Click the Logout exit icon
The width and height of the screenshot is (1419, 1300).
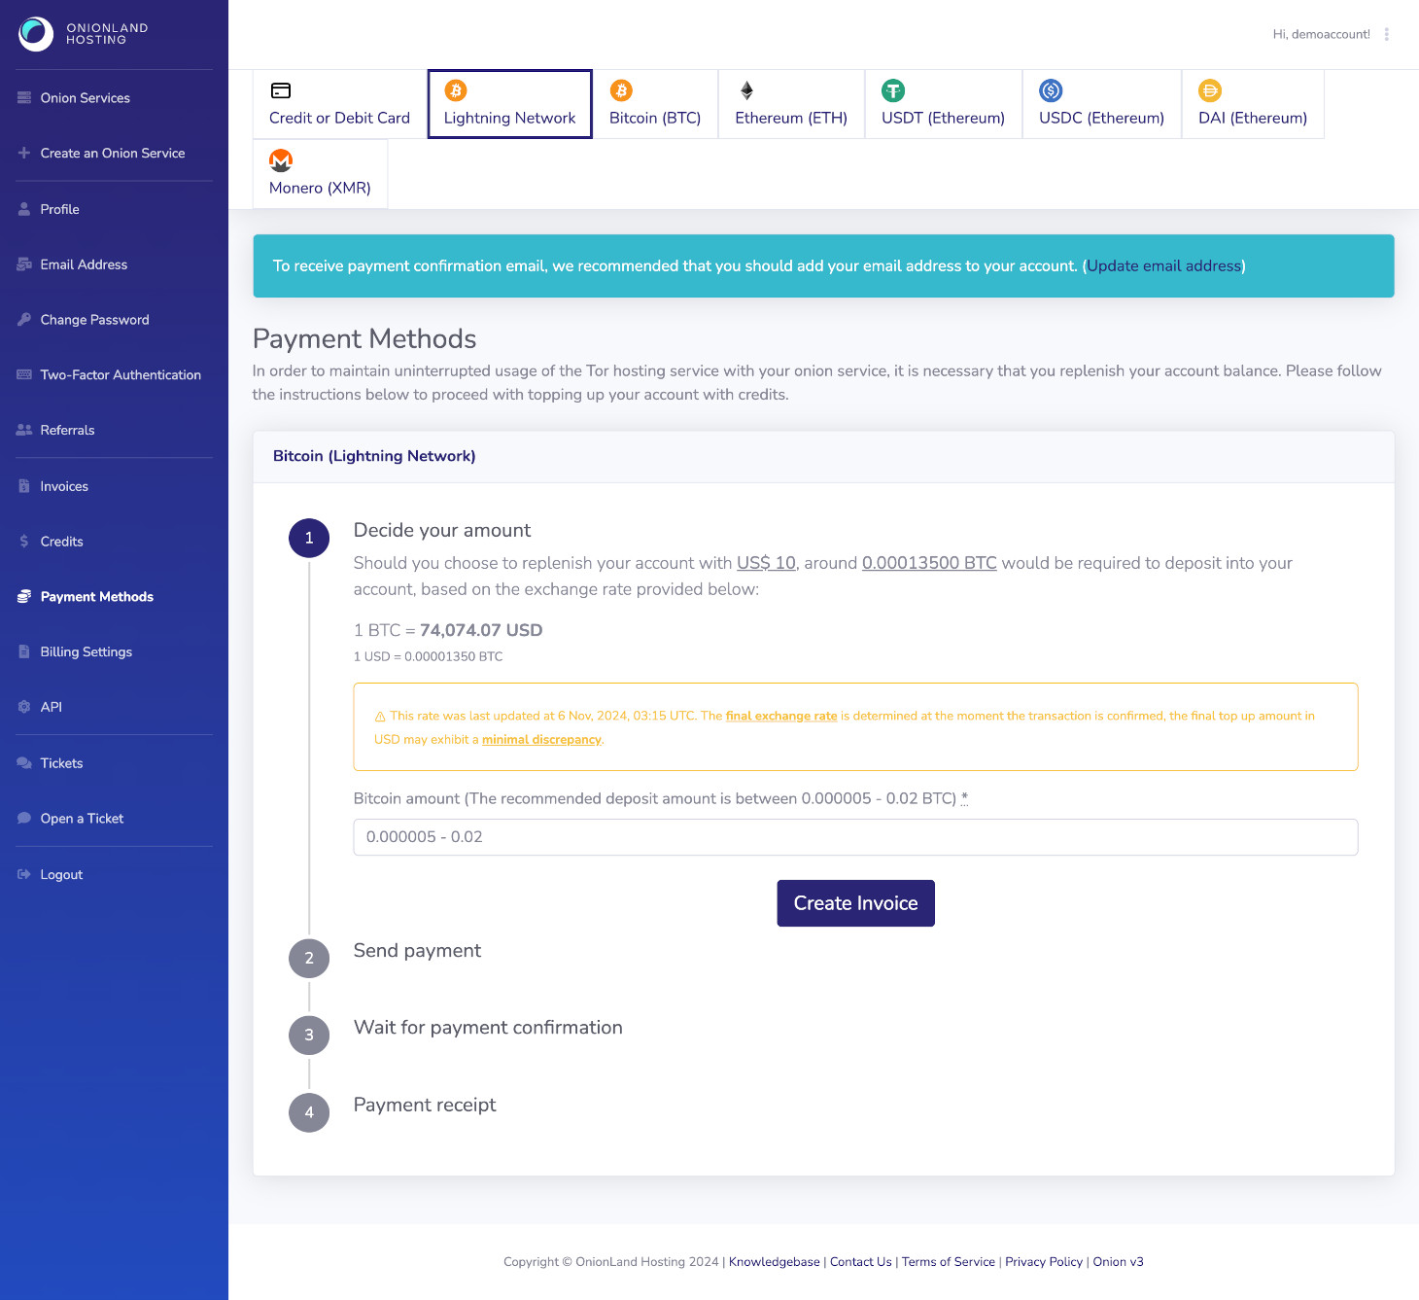[24, 875]
